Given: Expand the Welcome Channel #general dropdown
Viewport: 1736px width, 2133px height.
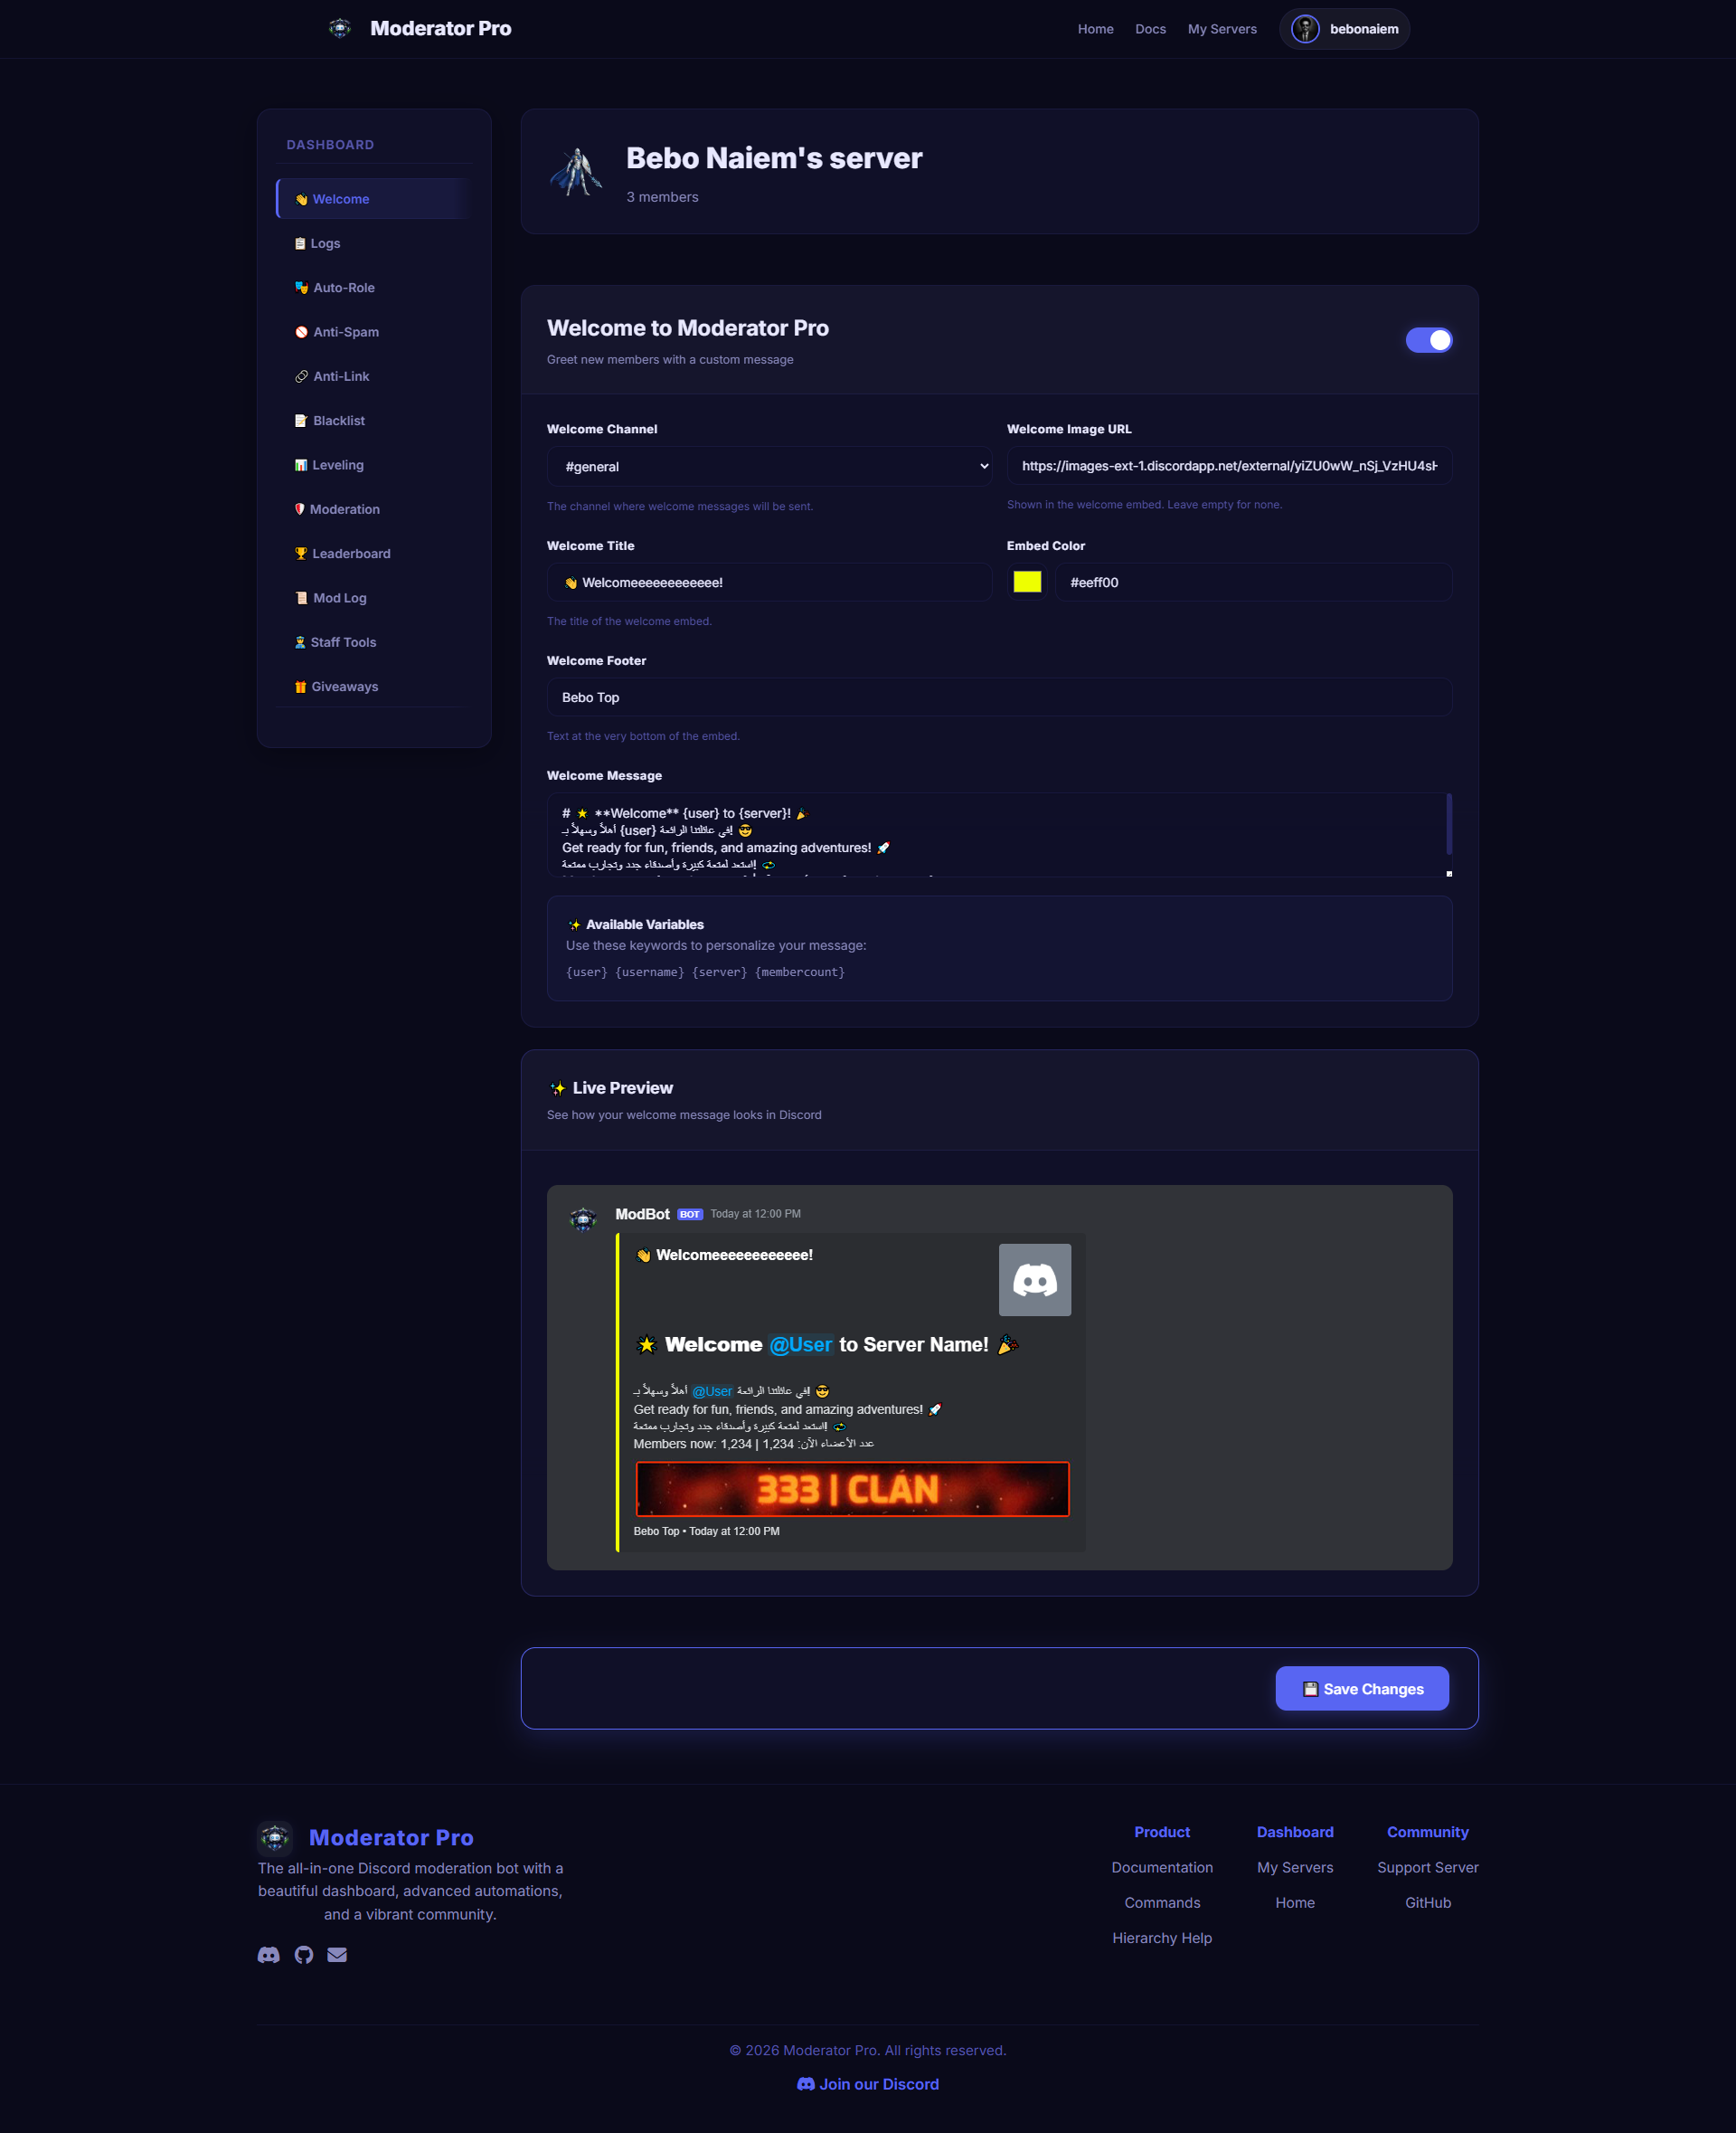Looking at the screenshot, I should tap(769, 466).
